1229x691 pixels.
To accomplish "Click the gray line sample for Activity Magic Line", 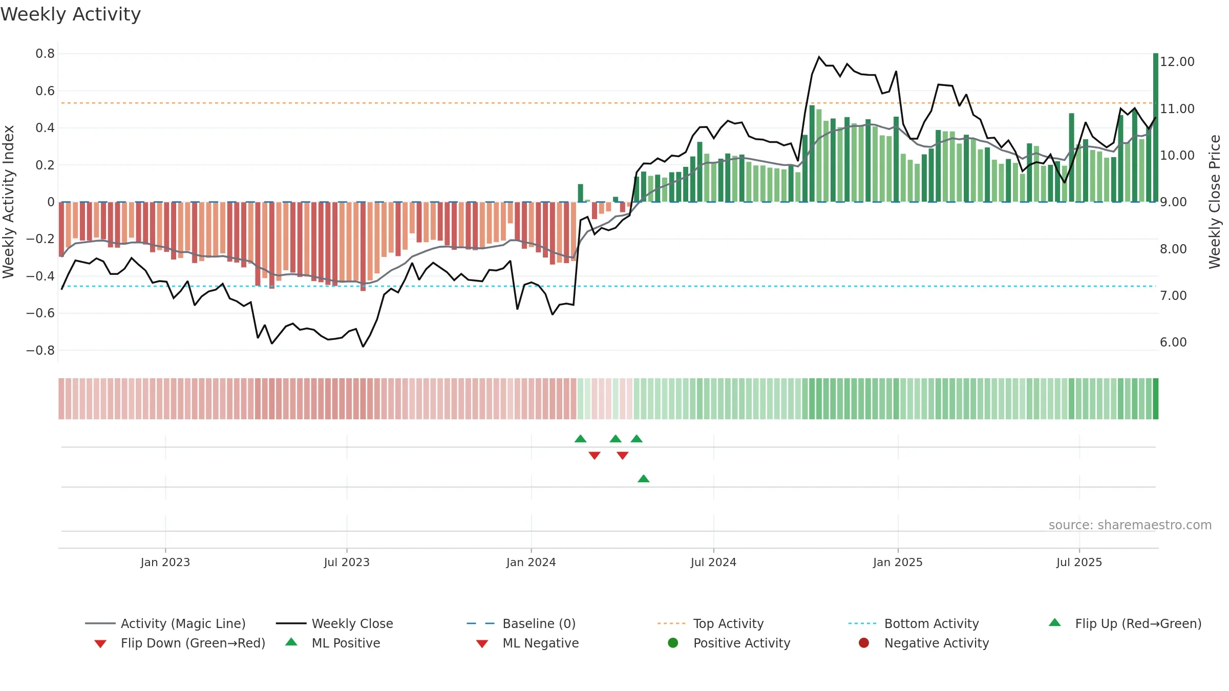I will pos(100,623).
